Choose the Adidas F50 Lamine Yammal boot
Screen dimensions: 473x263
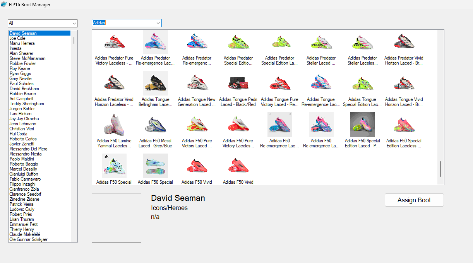pos(114,131)
